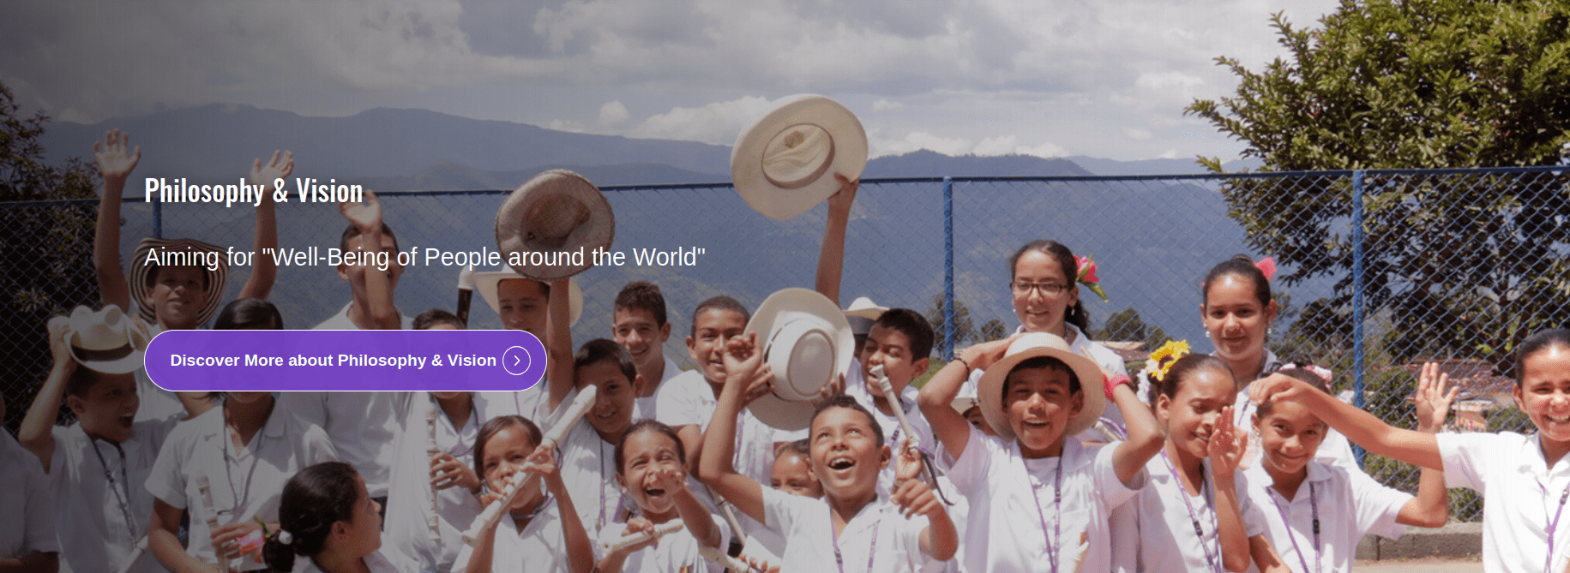
Task: Click the Aiming for Well-Being tagline text
Action: click(x=424, y=257)
